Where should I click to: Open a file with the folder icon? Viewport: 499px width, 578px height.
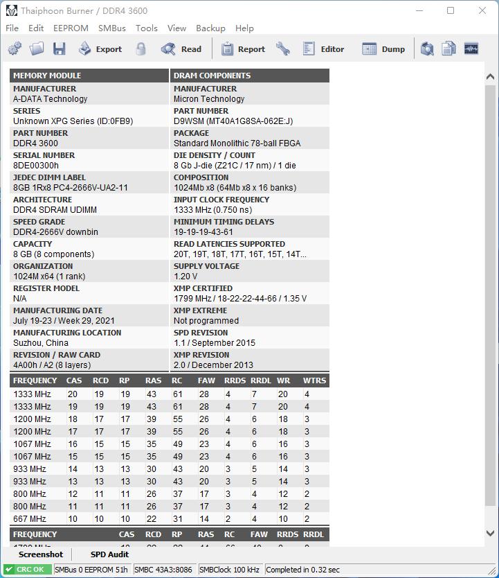37,49
